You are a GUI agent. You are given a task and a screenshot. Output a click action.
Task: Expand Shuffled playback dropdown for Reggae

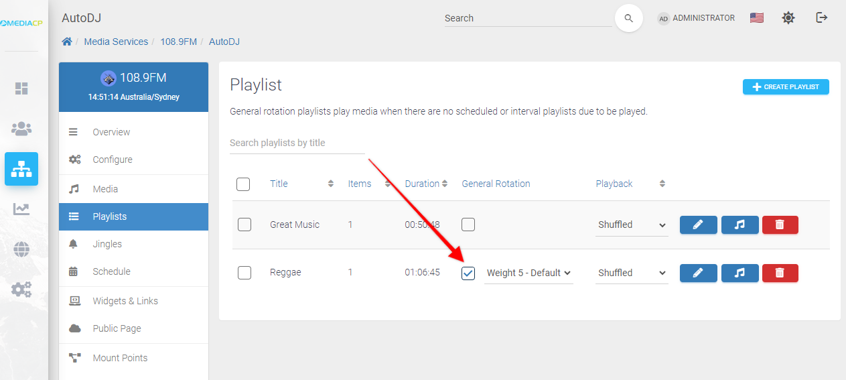(632, 273)
